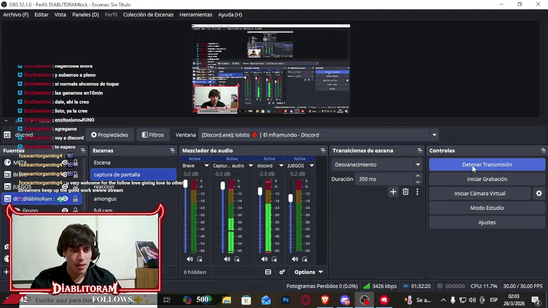This screenshot has width=548, height=308.
Task: Start Iniciar Cámara Virtual
Action: tap(480, 193)
